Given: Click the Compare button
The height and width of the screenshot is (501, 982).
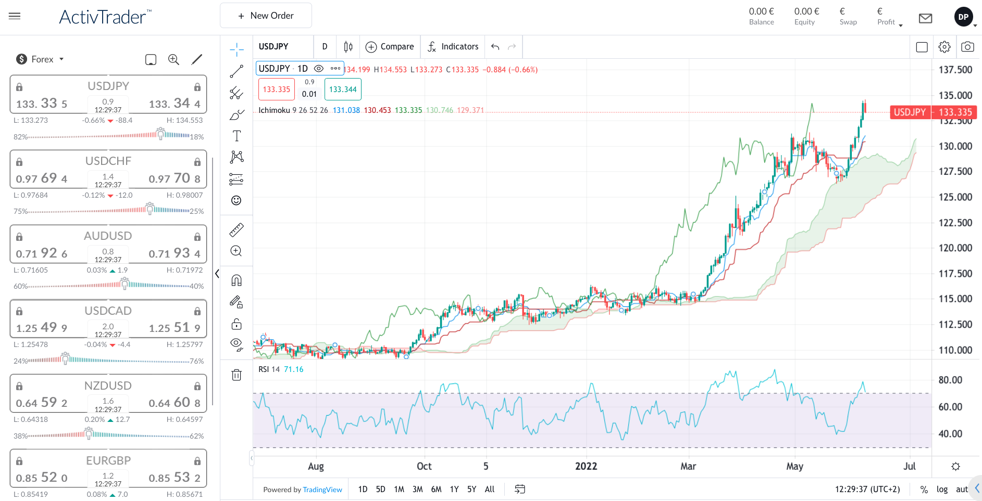Looking at the screenshot, I should (390, 47).
